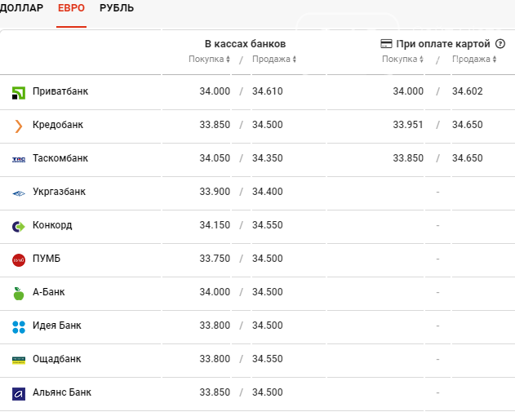Switch to the РУБЛЬ tab

coord(117,8)
